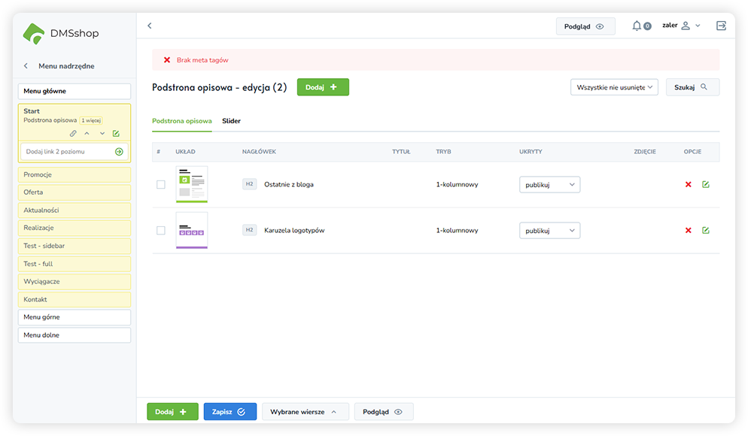The width and height of the screenshot is (748, 436).
Task: Move Start menu item up
Action: 87,134
